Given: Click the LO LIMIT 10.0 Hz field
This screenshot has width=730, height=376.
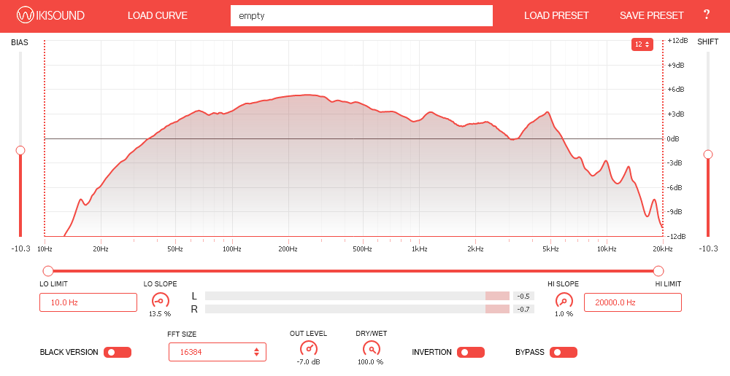Looking at the screenshot, I should click(88, 302).
